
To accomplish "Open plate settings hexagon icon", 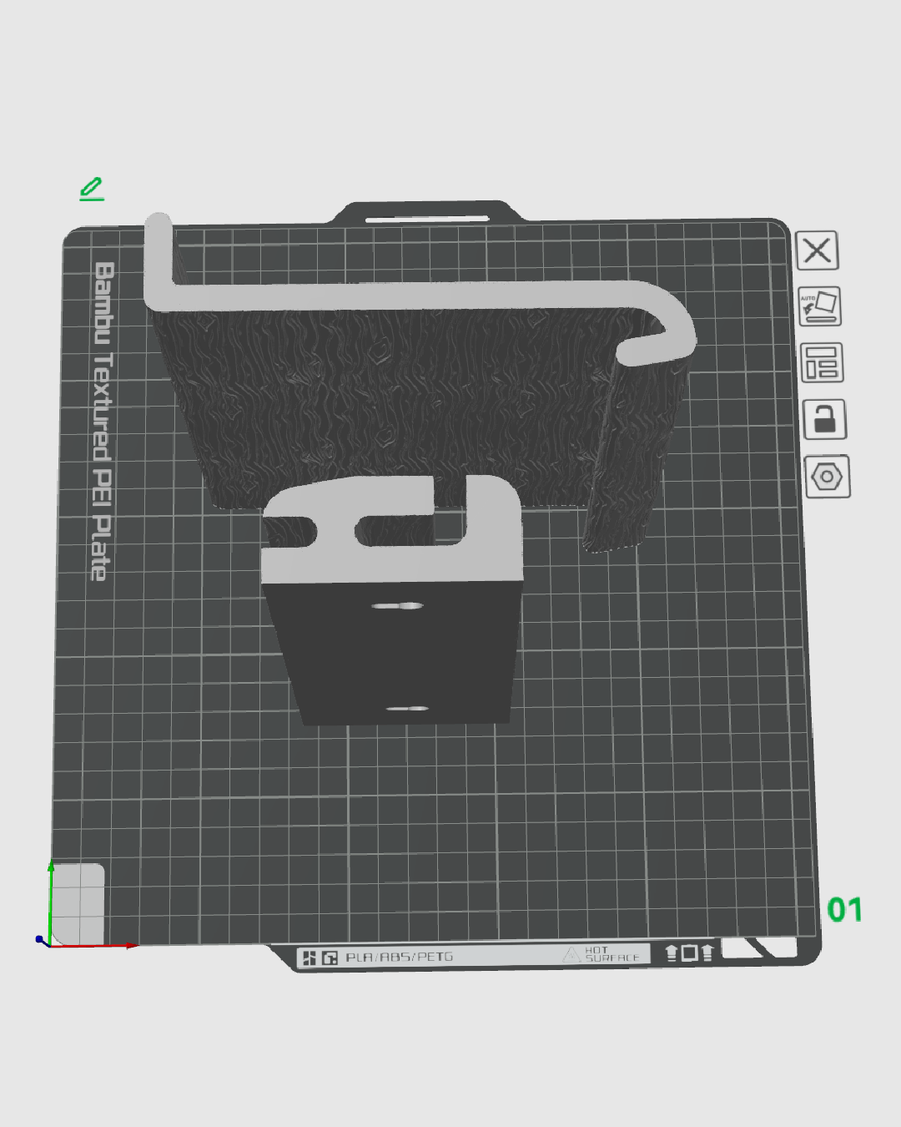I will 828,477.
